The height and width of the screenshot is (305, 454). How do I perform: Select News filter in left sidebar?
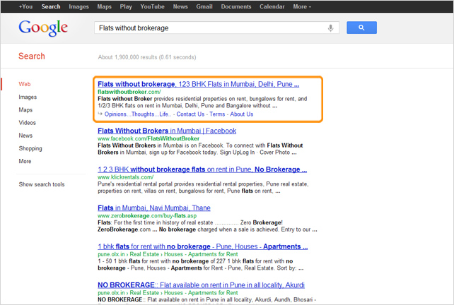(25, 136)
